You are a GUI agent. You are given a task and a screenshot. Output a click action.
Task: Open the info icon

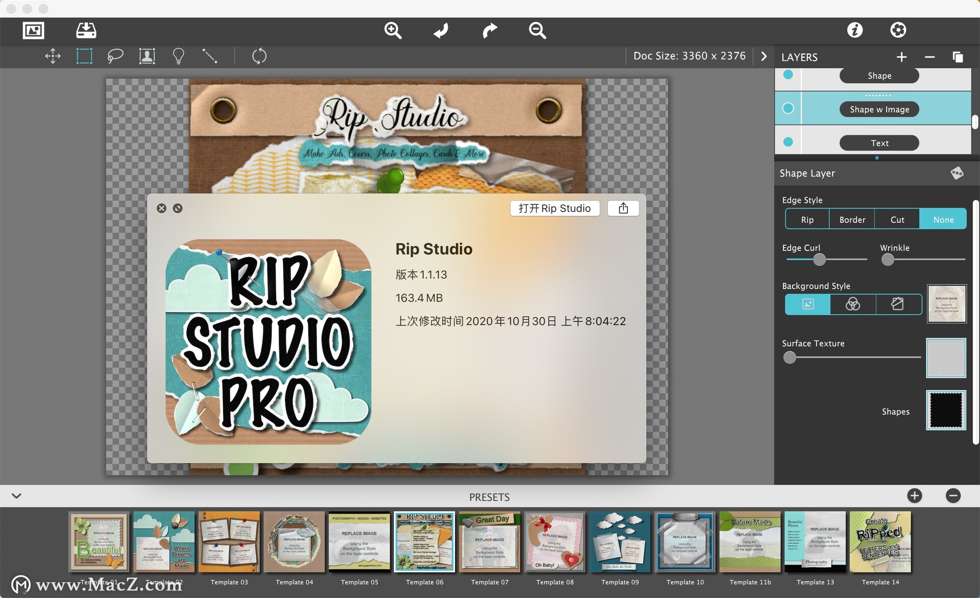pos(855,30)
